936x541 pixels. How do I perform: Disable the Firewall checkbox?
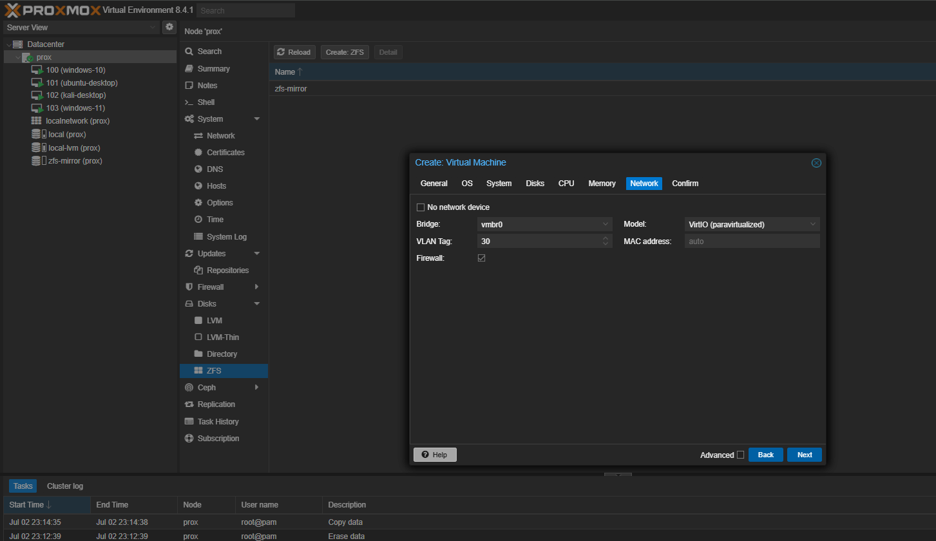[482, 258]
